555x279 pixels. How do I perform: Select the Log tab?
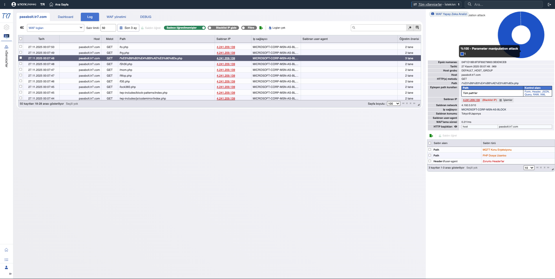tap(90, 17)
